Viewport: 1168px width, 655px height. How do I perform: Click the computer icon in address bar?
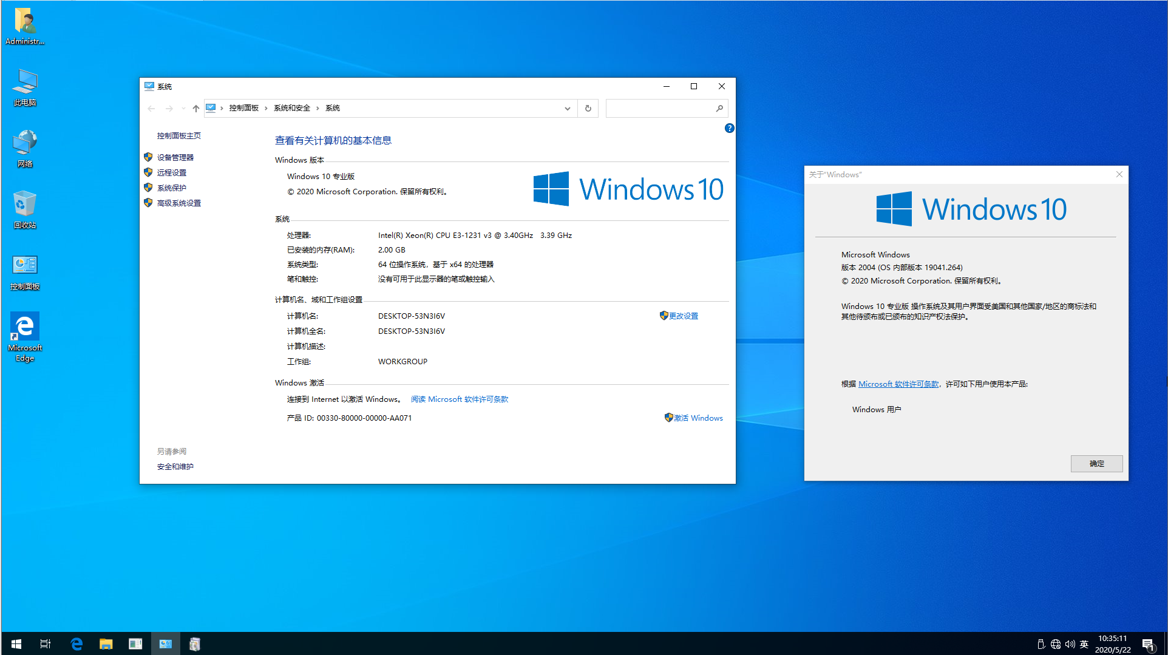point(211,108)
